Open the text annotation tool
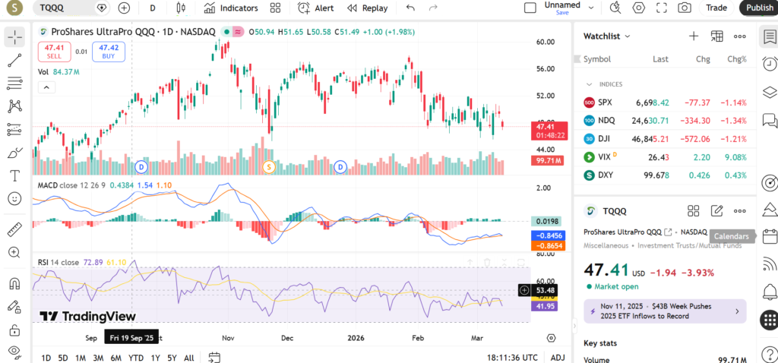 14,175
